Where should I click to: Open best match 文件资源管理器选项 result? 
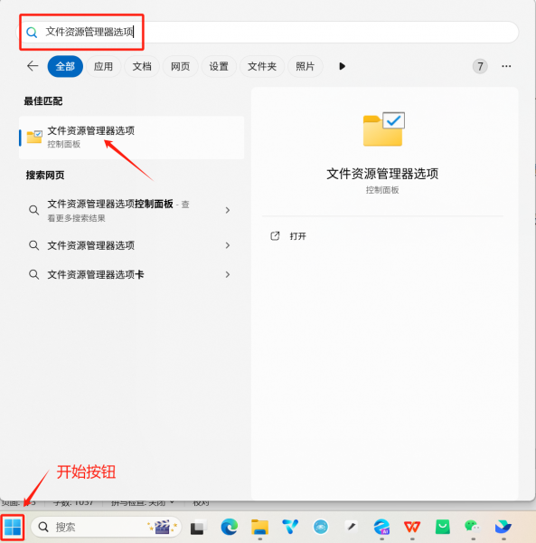[131, 138]
